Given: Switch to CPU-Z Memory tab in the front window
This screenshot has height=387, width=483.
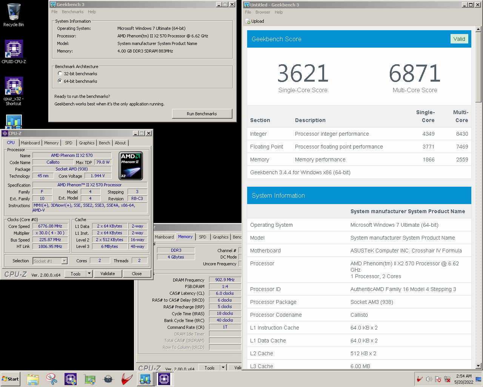Looking at the screenshot, I should point(51,143).
